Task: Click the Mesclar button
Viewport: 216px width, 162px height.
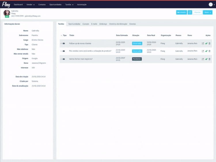Action: pyautogui.click(x=197, y=12)
